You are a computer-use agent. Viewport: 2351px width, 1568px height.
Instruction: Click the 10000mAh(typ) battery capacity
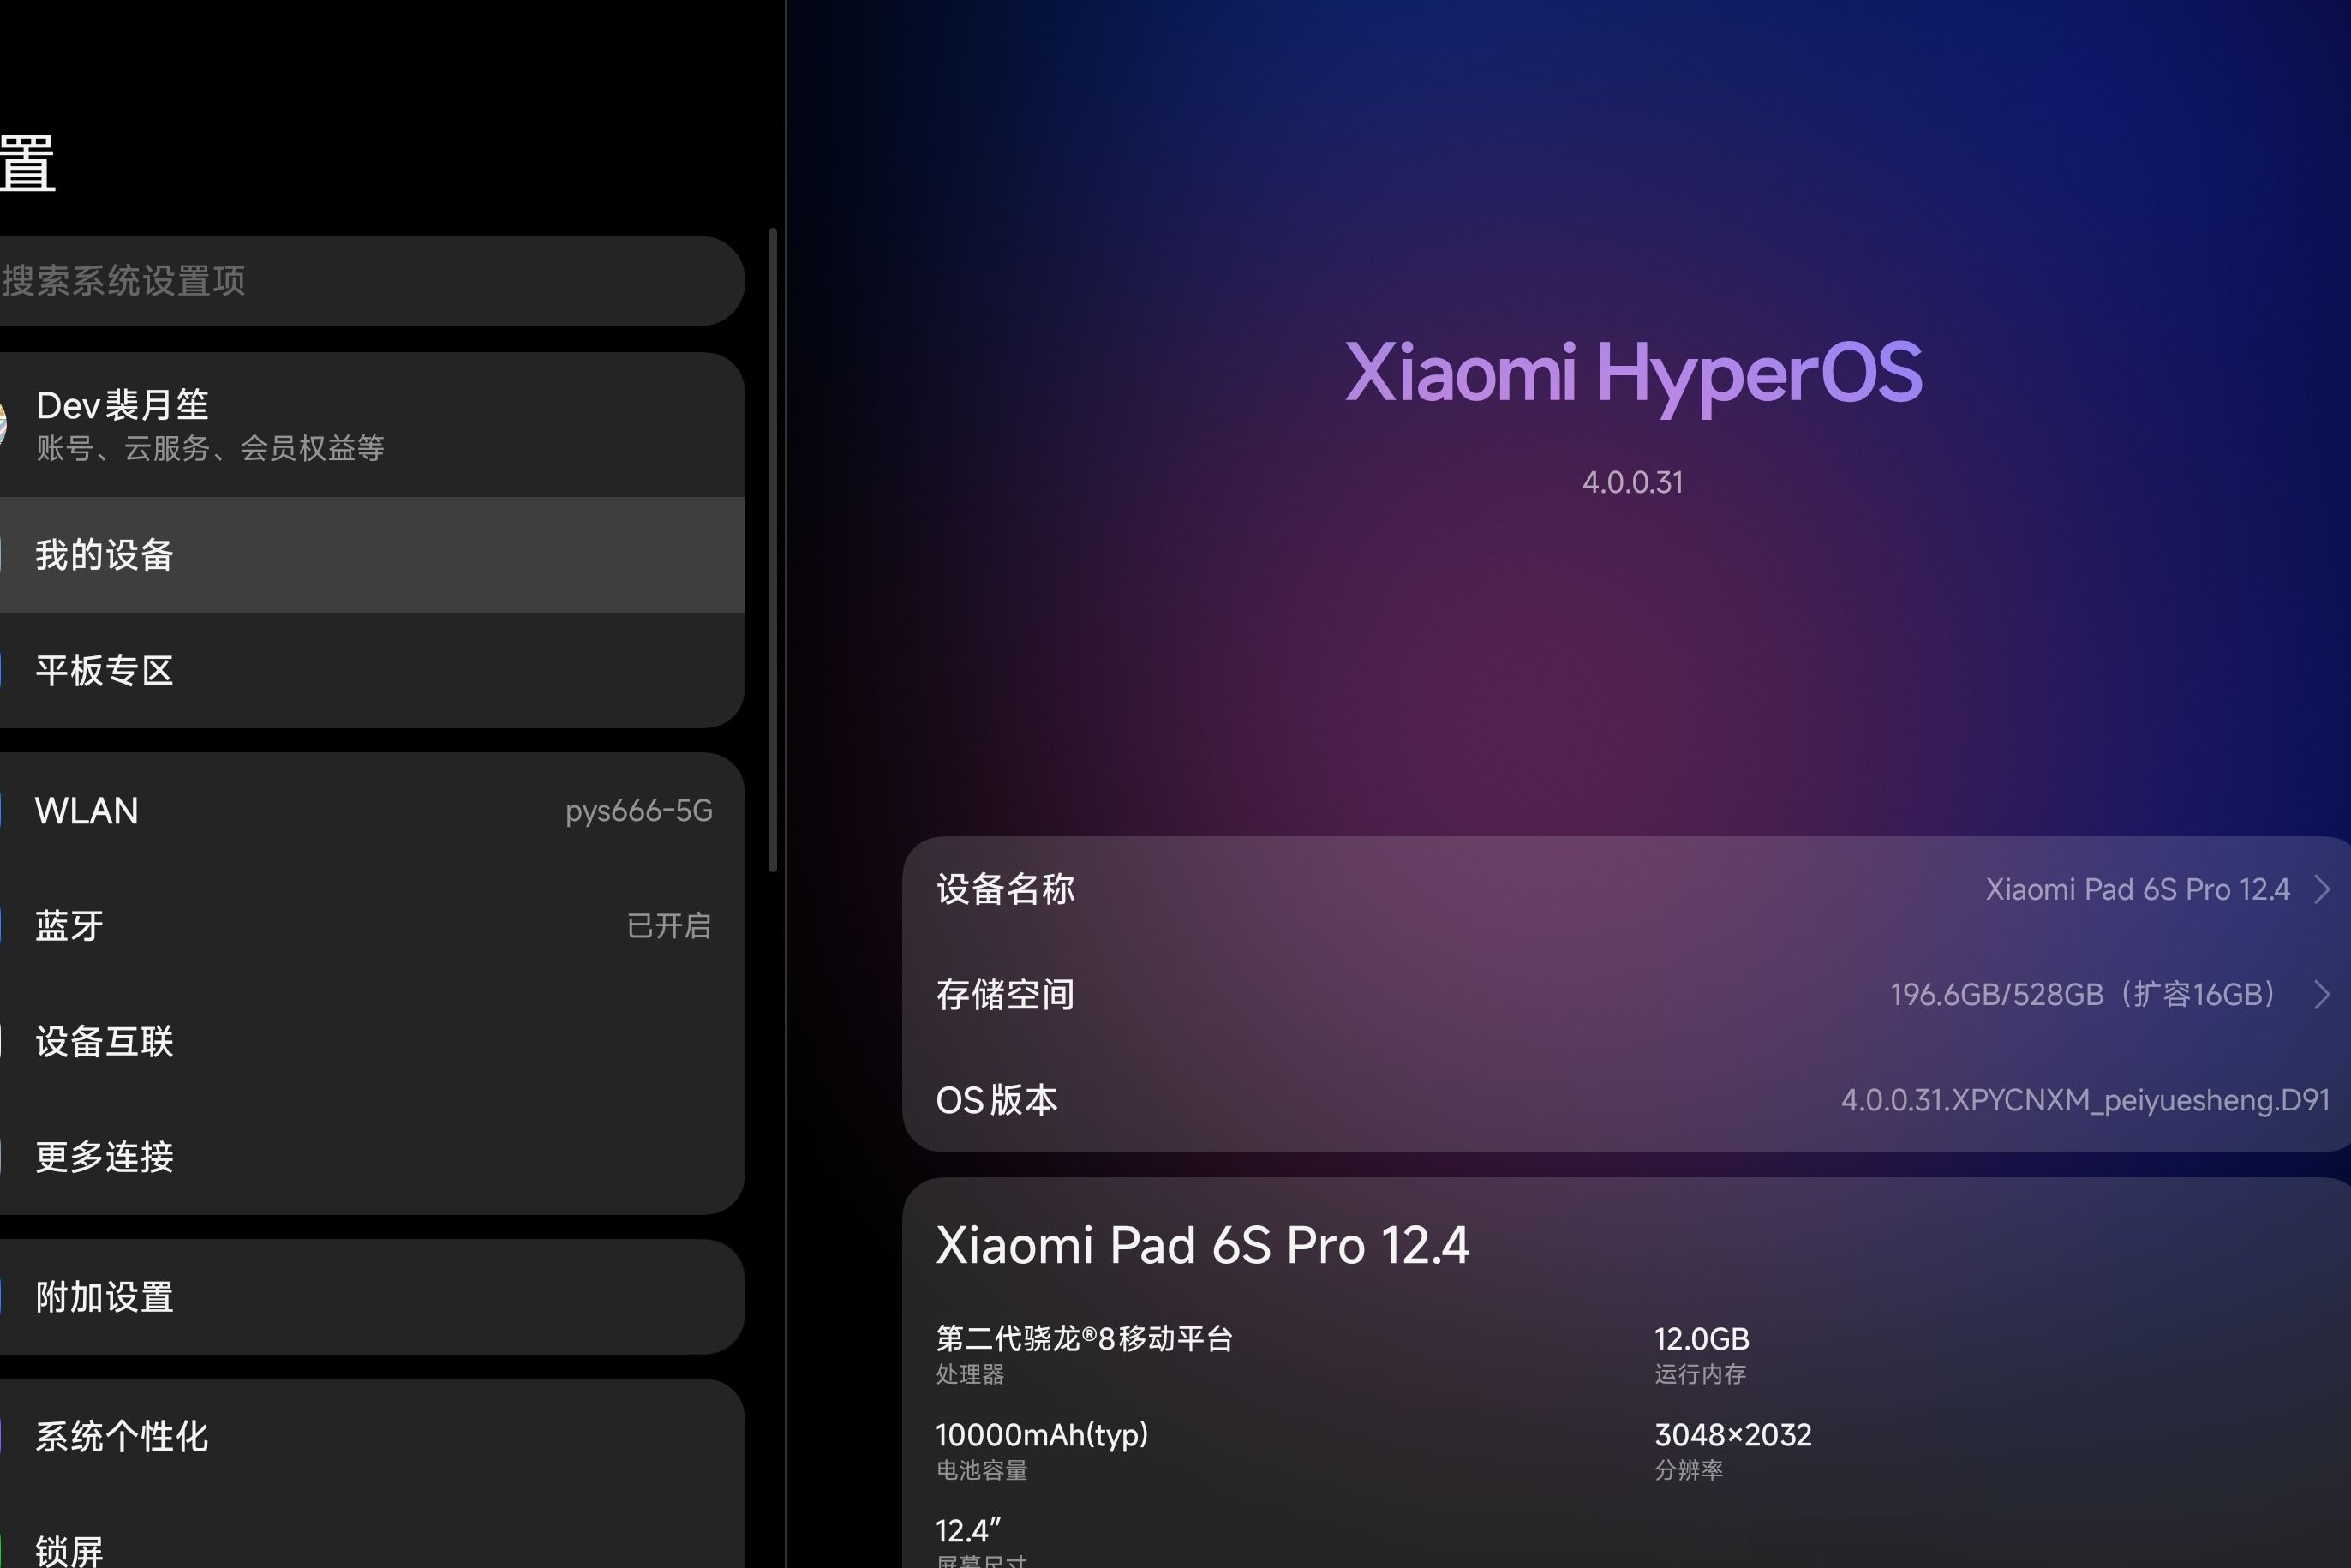[1042, 1435]
